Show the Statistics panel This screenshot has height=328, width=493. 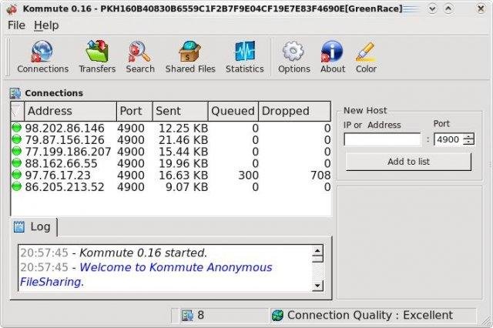(x=245, y=57)
